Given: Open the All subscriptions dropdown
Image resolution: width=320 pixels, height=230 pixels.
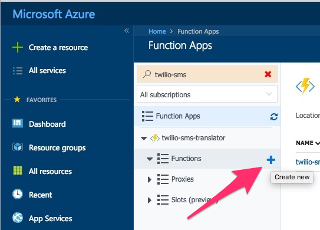Looking at the screenshot, I should [x=207, y=94].
